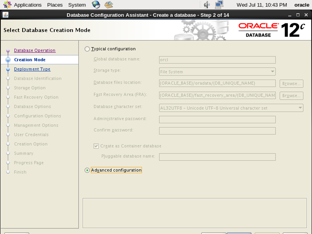The image size is (312, 234).
Task: Maximize the Database Configuration Assistant window
Action: pos(298,15)
